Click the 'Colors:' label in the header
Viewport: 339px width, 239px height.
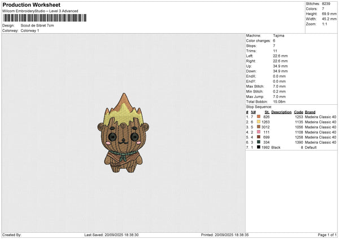point(311,9)
